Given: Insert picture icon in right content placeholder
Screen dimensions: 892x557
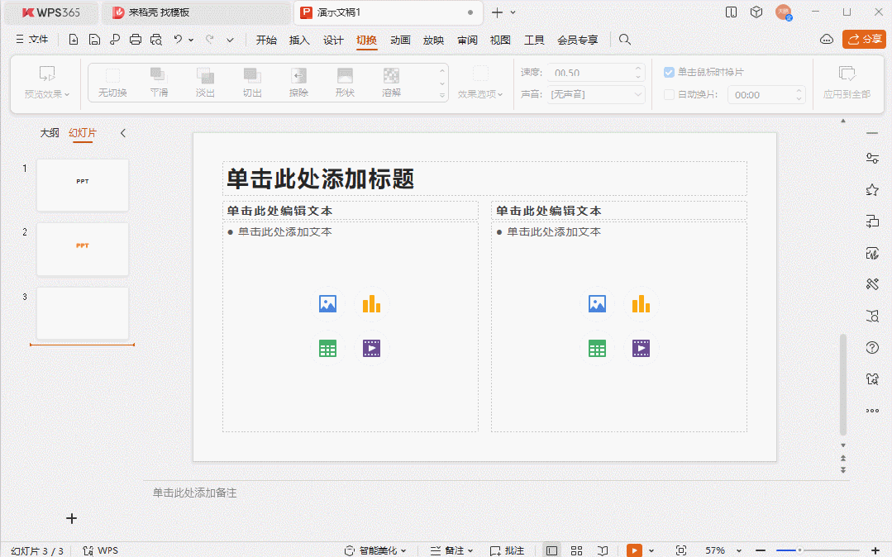Looking at the screenshot, I should (x=597, y=304).
